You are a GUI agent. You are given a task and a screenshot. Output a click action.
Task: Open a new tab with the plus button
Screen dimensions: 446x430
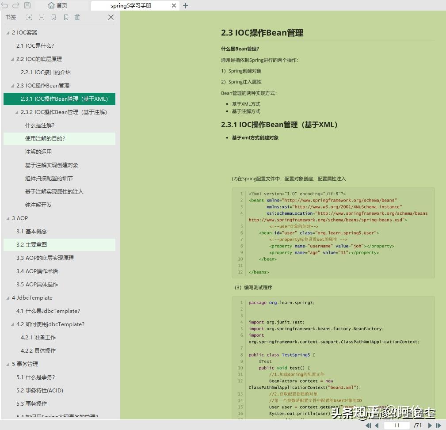(x=185, y=6)
